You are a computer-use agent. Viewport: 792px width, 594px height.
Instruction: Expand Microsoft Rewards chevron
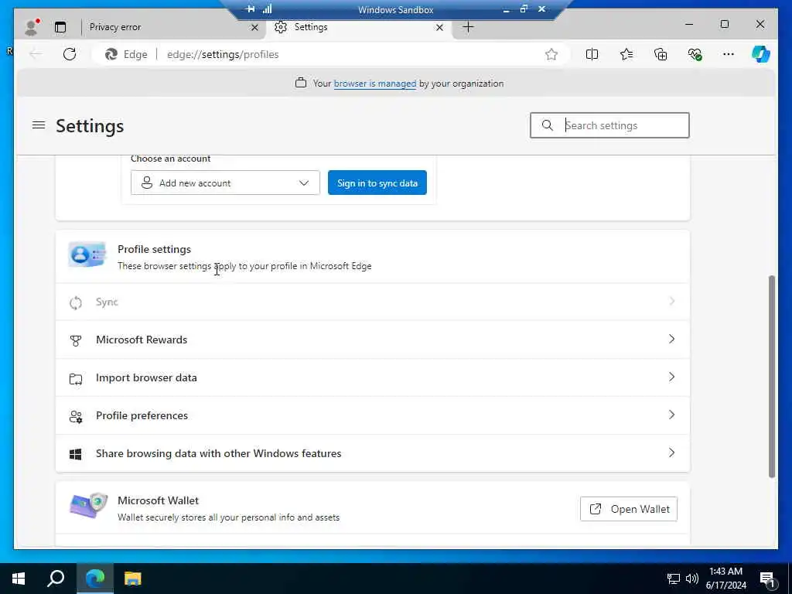point(671,339)
